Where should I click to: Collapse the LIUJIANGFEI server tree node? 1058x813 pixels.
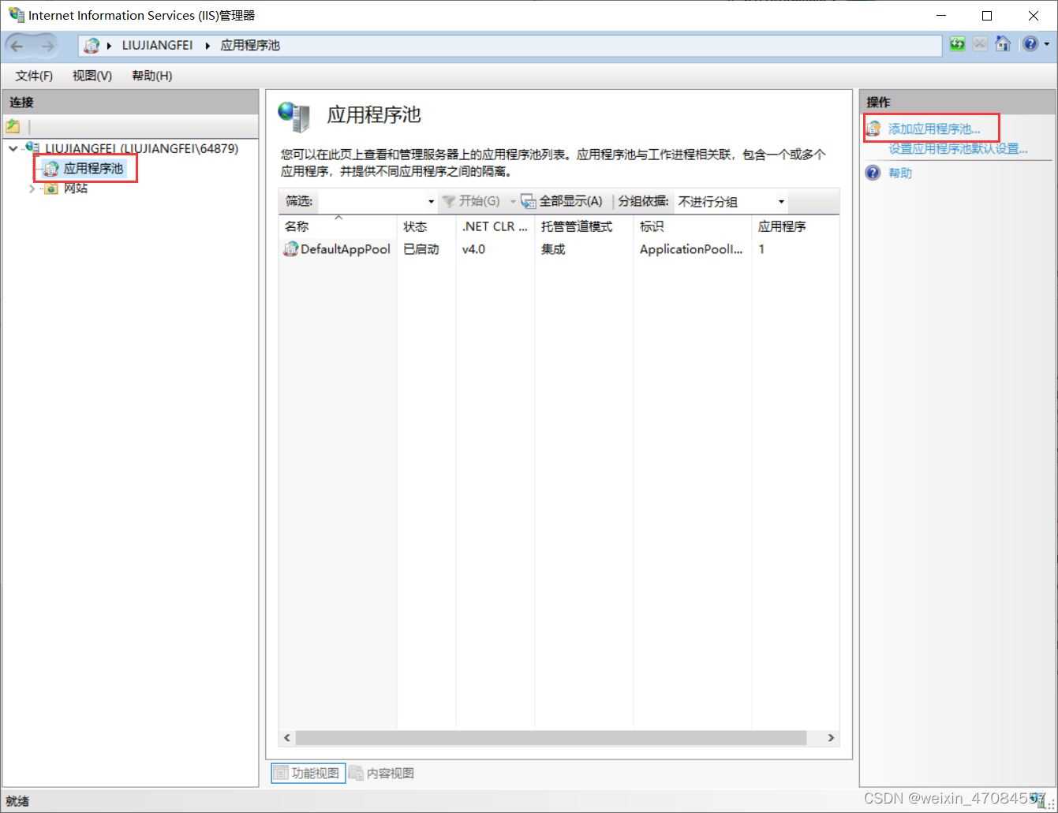(x=13, y=148)
